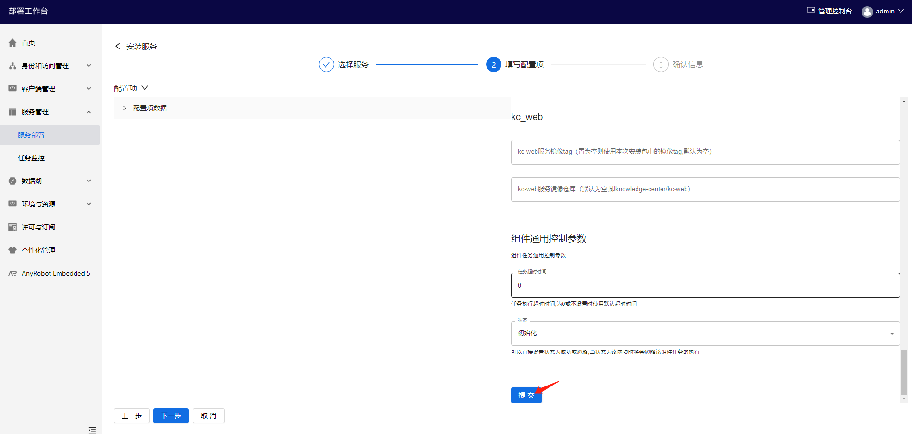Click the 管理控制台 console icon
The image size is (912, 434).
811,11
